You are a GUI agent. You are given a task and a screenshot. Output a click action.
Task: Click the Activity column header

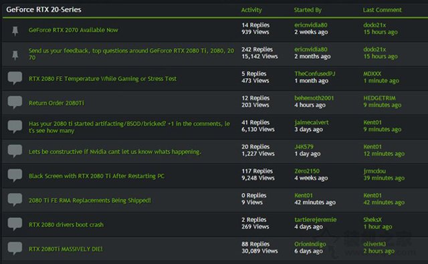tap(251, 10)
